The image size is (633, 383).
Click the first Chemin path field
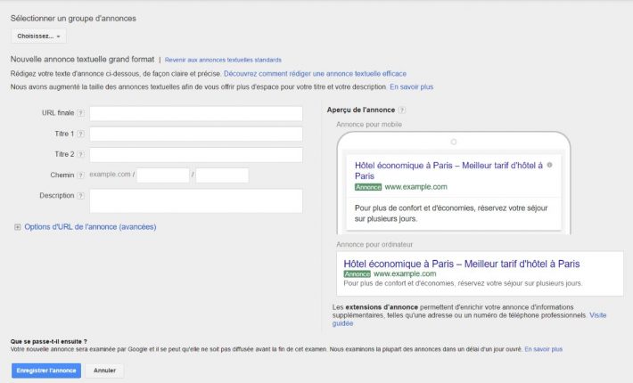coord(163,175)
